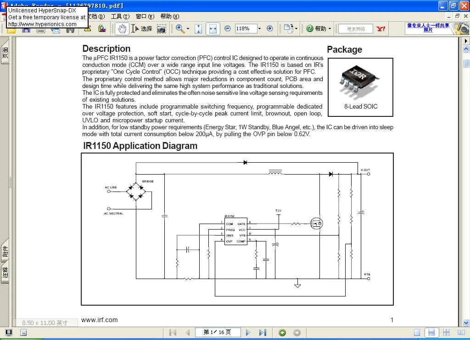Click the IR1150 Application Diagram heading
Image resolution: width=470 pixels, height=340 pixels.
point(140,146)
